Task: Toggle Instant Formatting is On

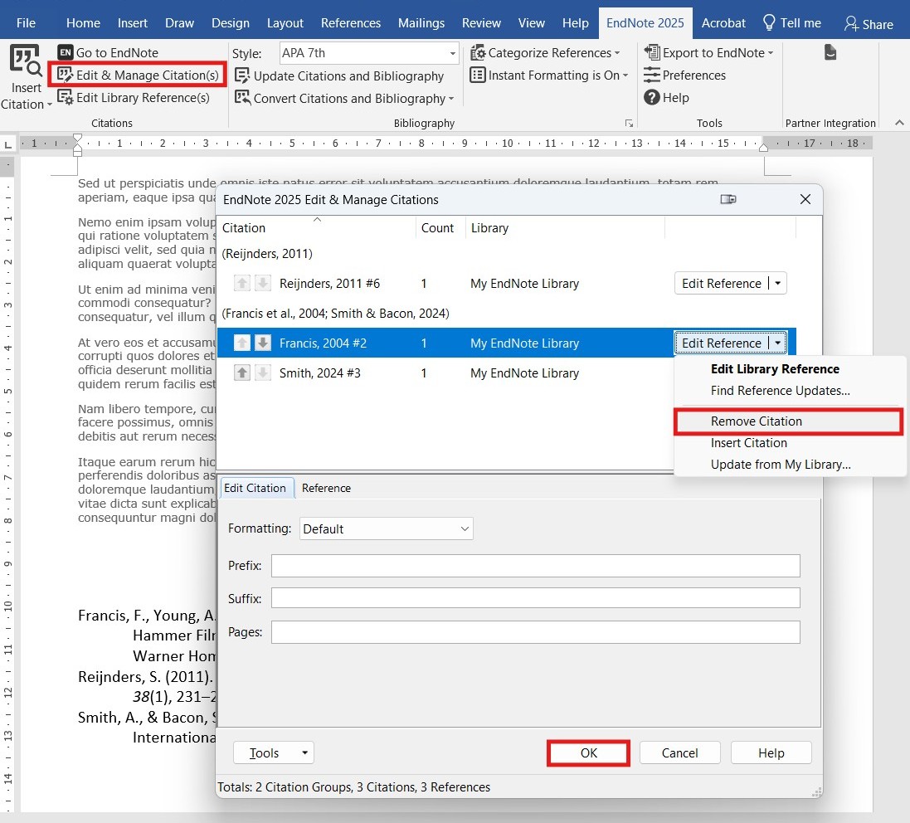Action: tap(548, 75)
